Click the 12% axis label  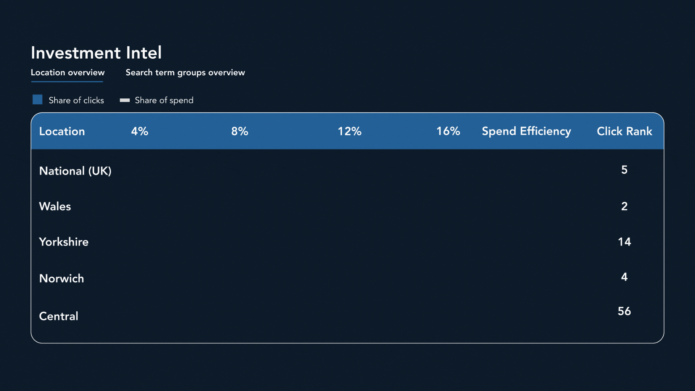click(x=349, y=131)
